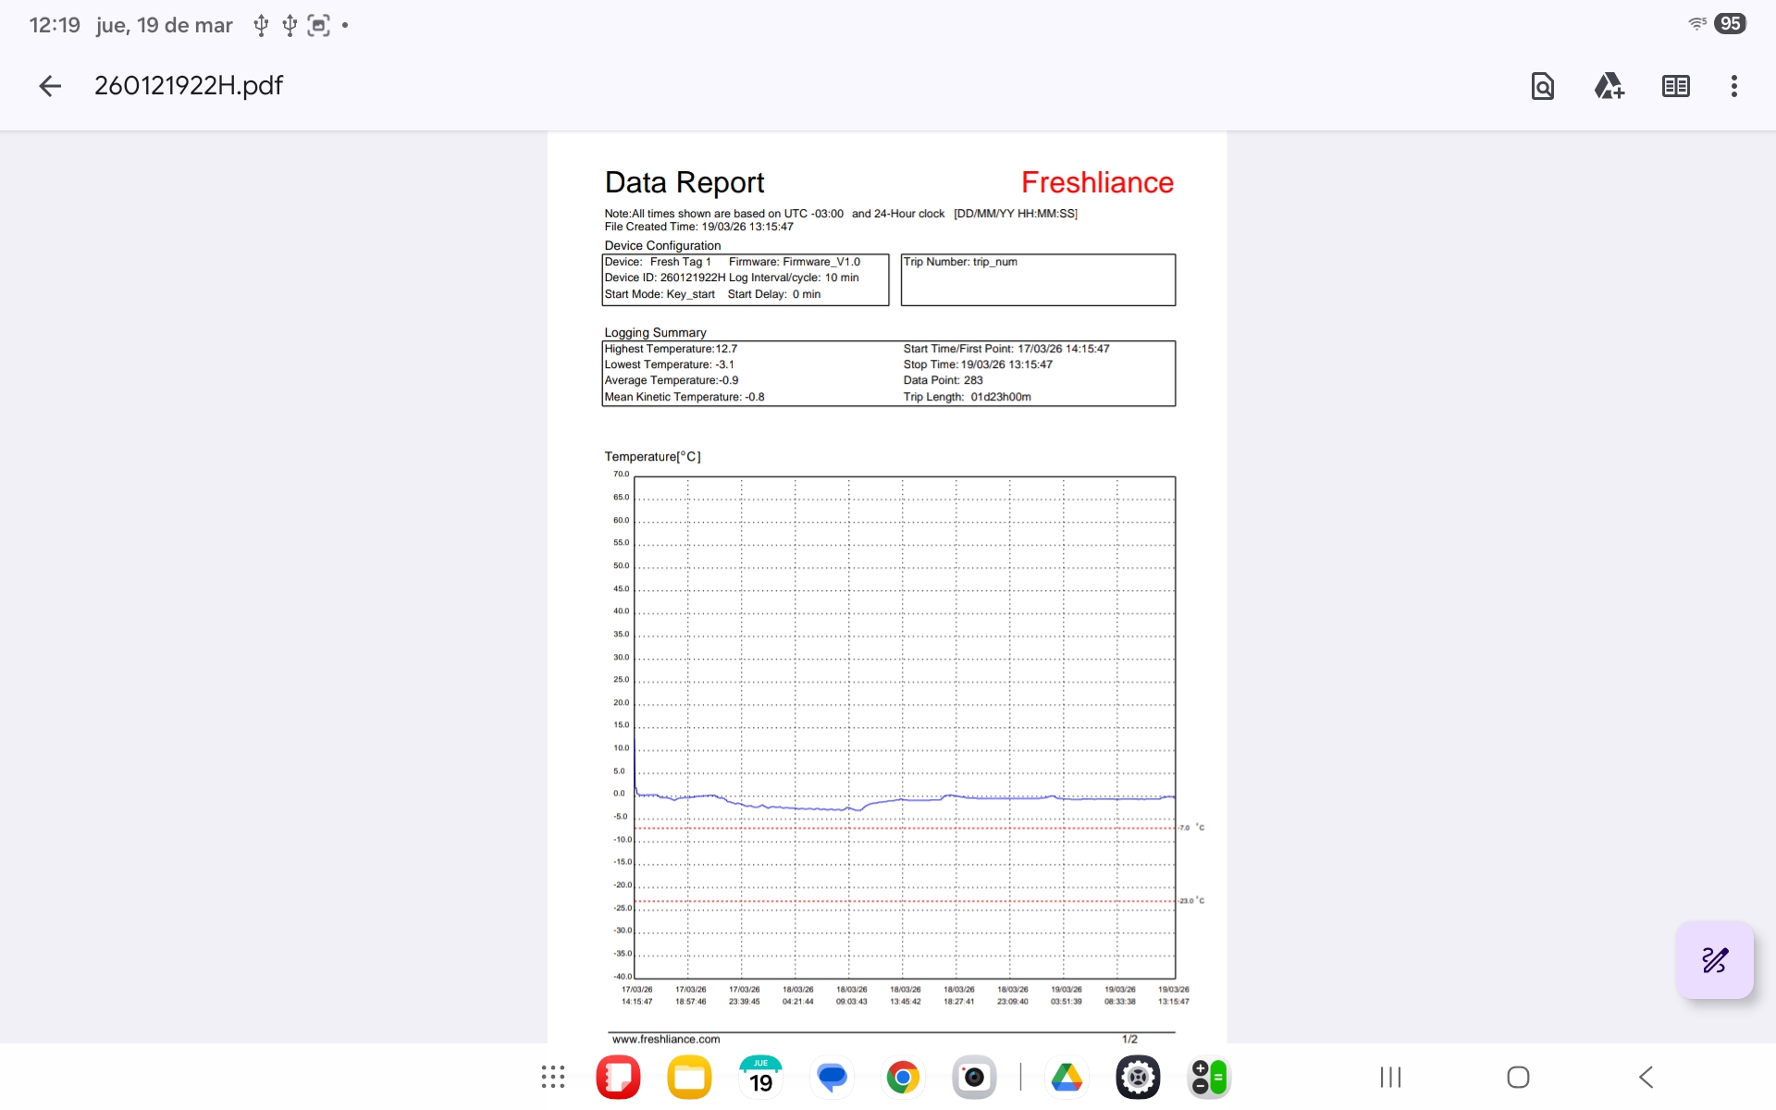Open the app drawer grid icon
This screenshot has height=1110, width=1776.
click(553, 1077)
